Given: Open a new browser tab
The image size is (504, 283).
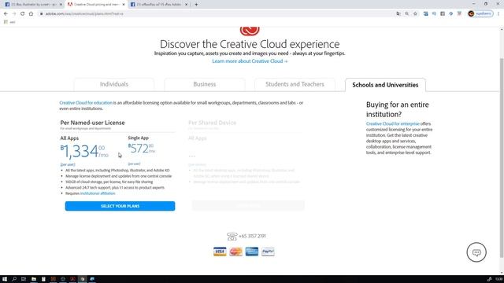Looking at the screenshot, I should pos(196,5).
